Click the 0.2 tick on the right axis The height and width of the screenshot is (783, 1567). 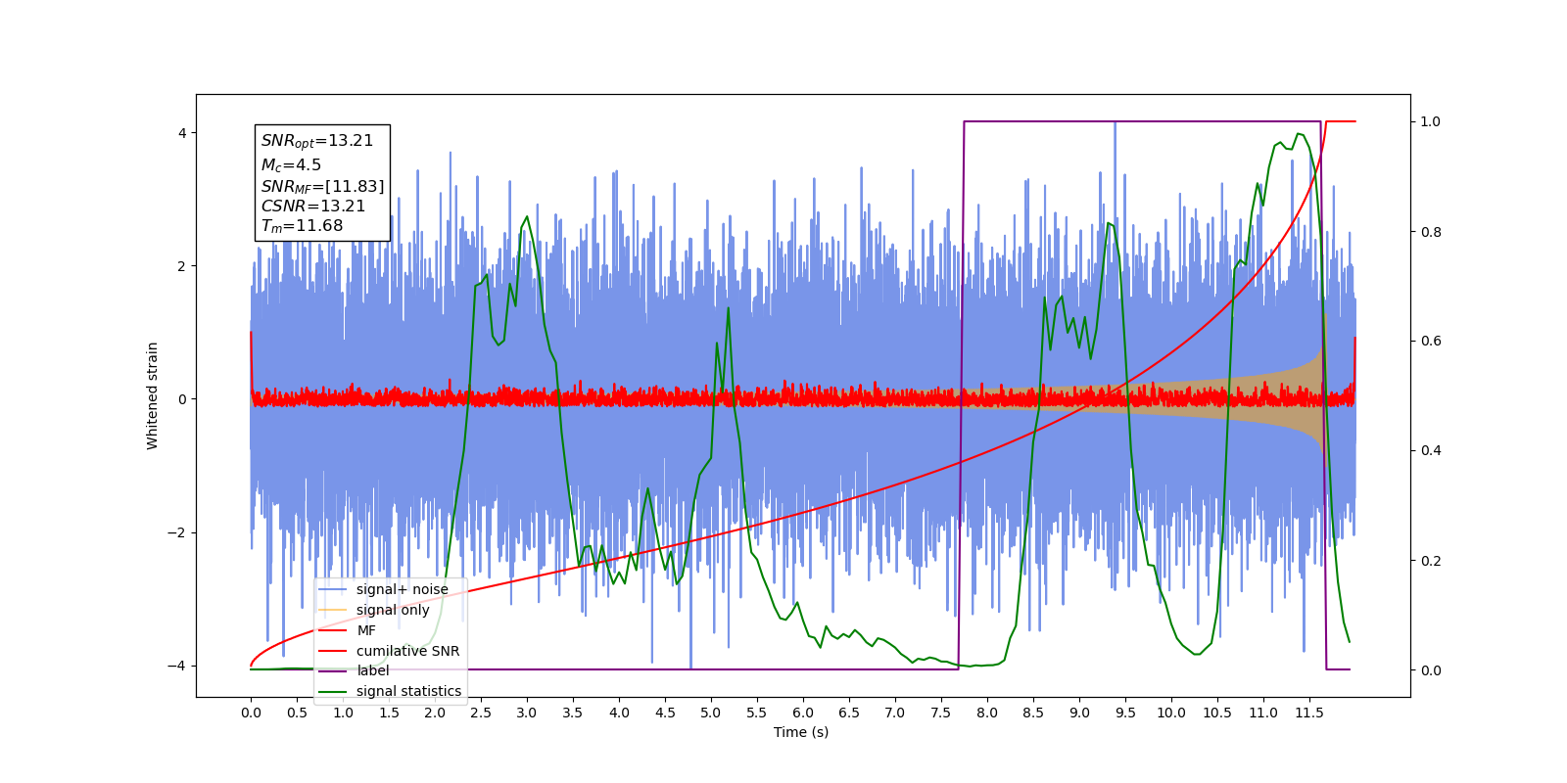(x=1431, y=561)
